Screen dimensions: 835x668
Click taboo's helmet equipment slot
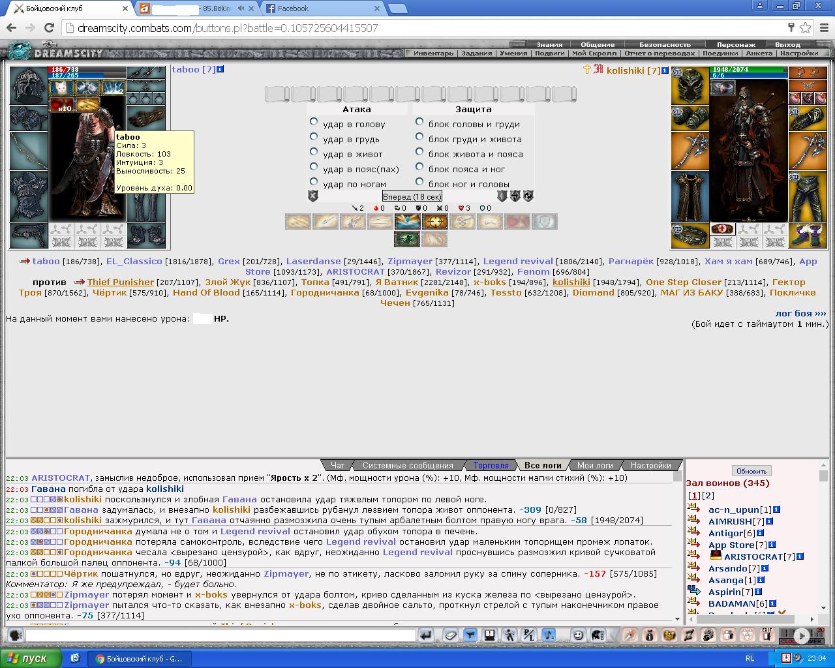tap(28, 85)
